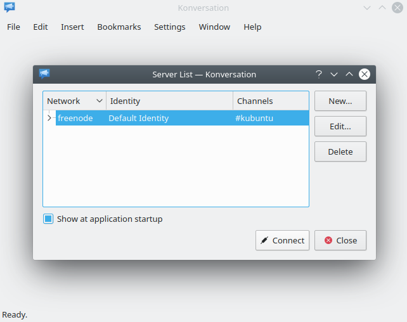Close Server List dialog with X icon

[x=365, y=74]
